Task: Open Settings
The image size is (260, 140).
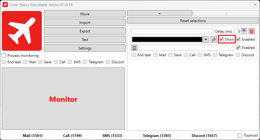Action: pyautogui.click(x=85, y=48)
